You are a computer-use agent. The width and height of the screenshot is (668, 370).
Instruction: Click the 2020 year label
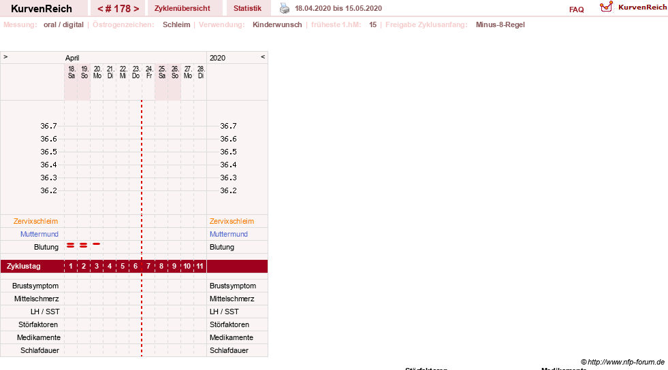217,58
